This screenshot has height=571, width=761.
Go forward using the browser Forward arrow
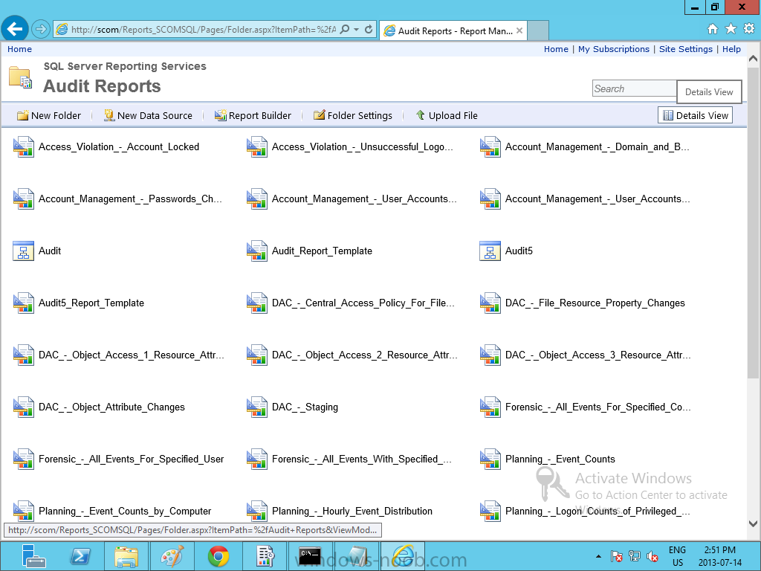[x=41, y=30]
